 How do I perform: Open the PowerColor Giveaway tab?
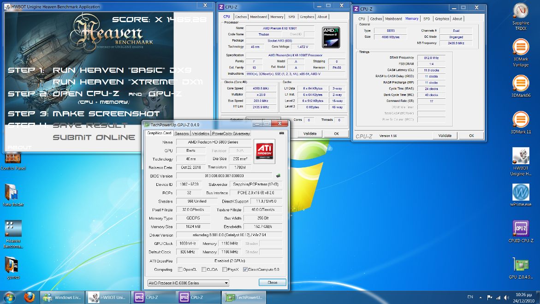click(231, 133)
